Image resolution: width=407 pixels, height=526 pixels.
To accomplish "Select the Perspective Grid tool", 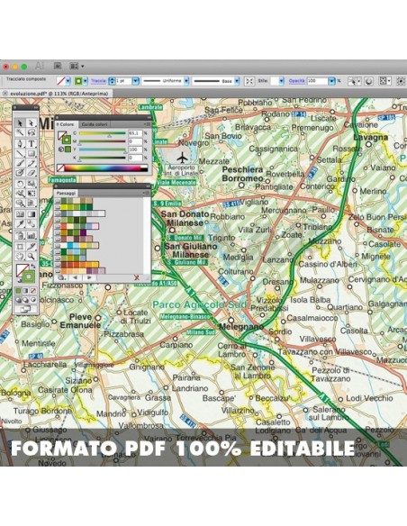I will (x=32, y=204).
